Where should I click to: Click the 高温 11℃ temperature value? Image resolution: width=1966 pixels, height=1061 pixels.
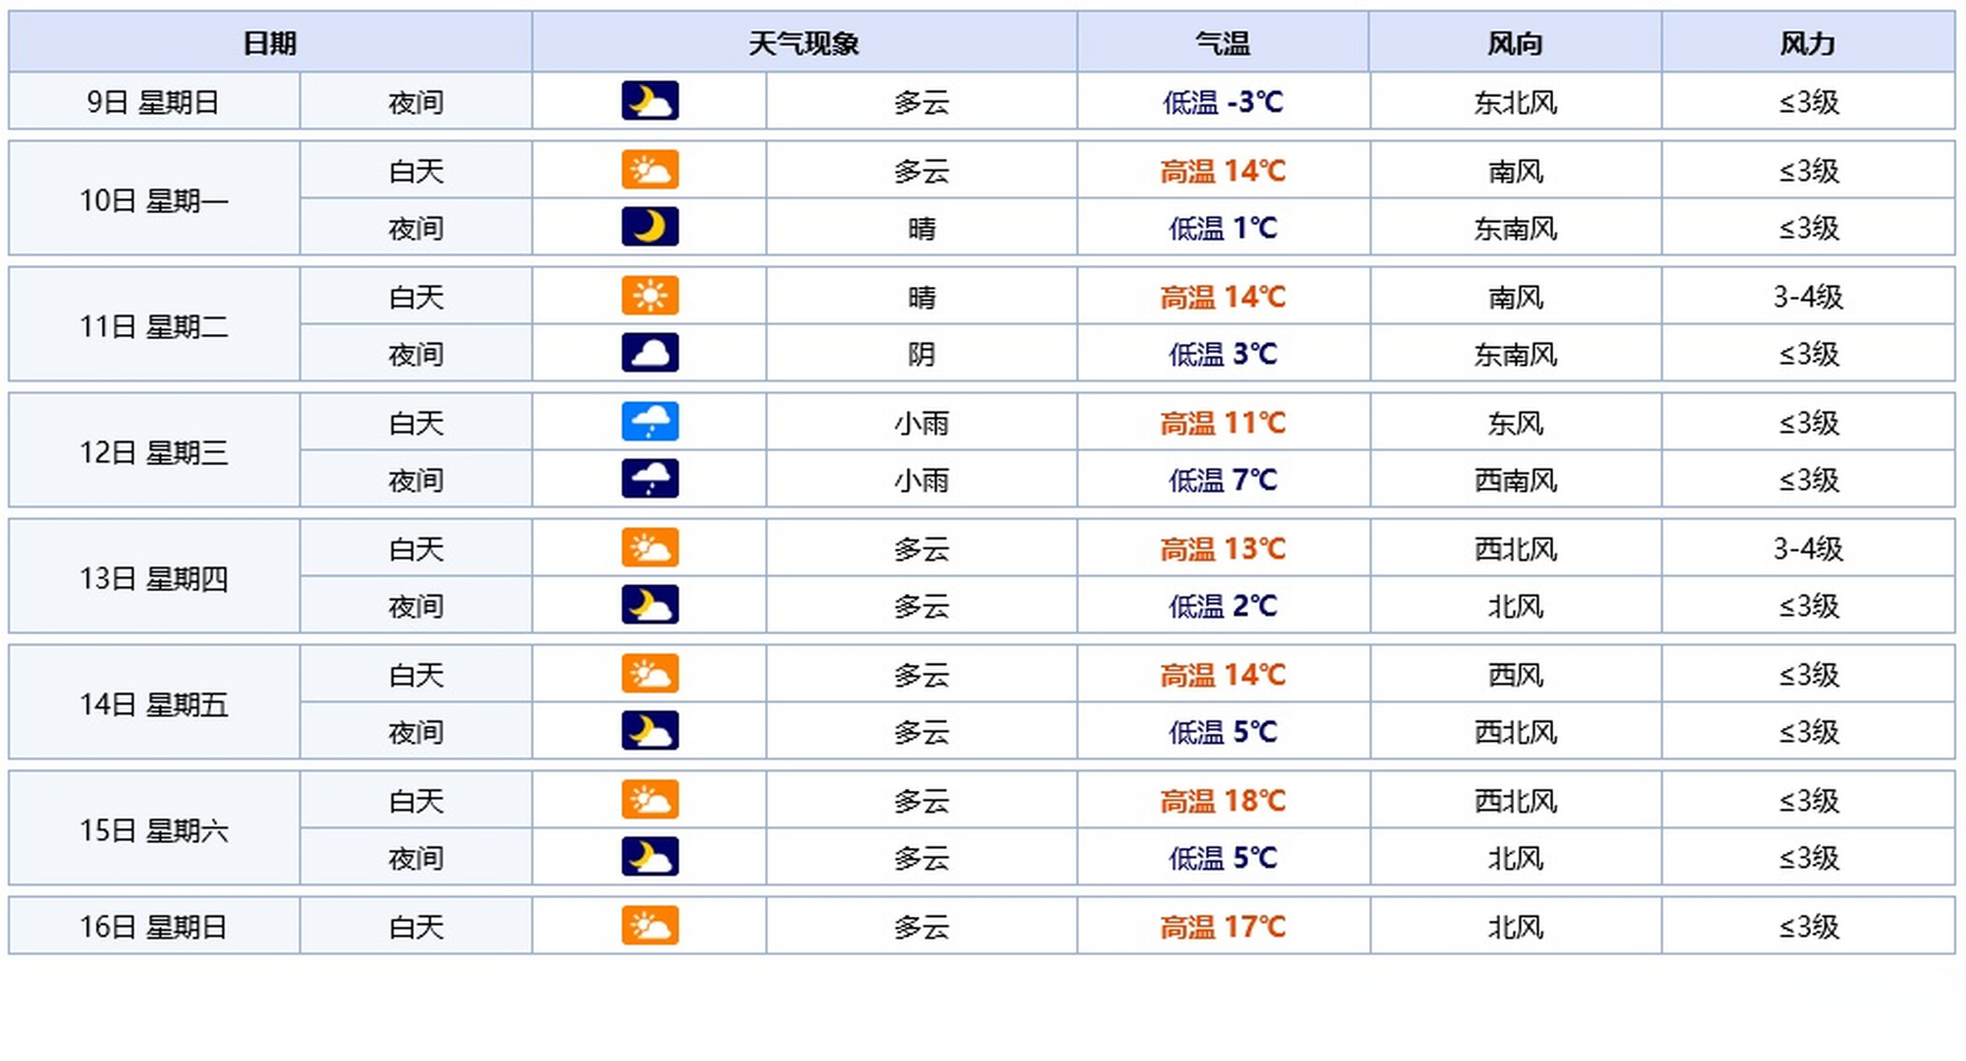coord(1223,424)
